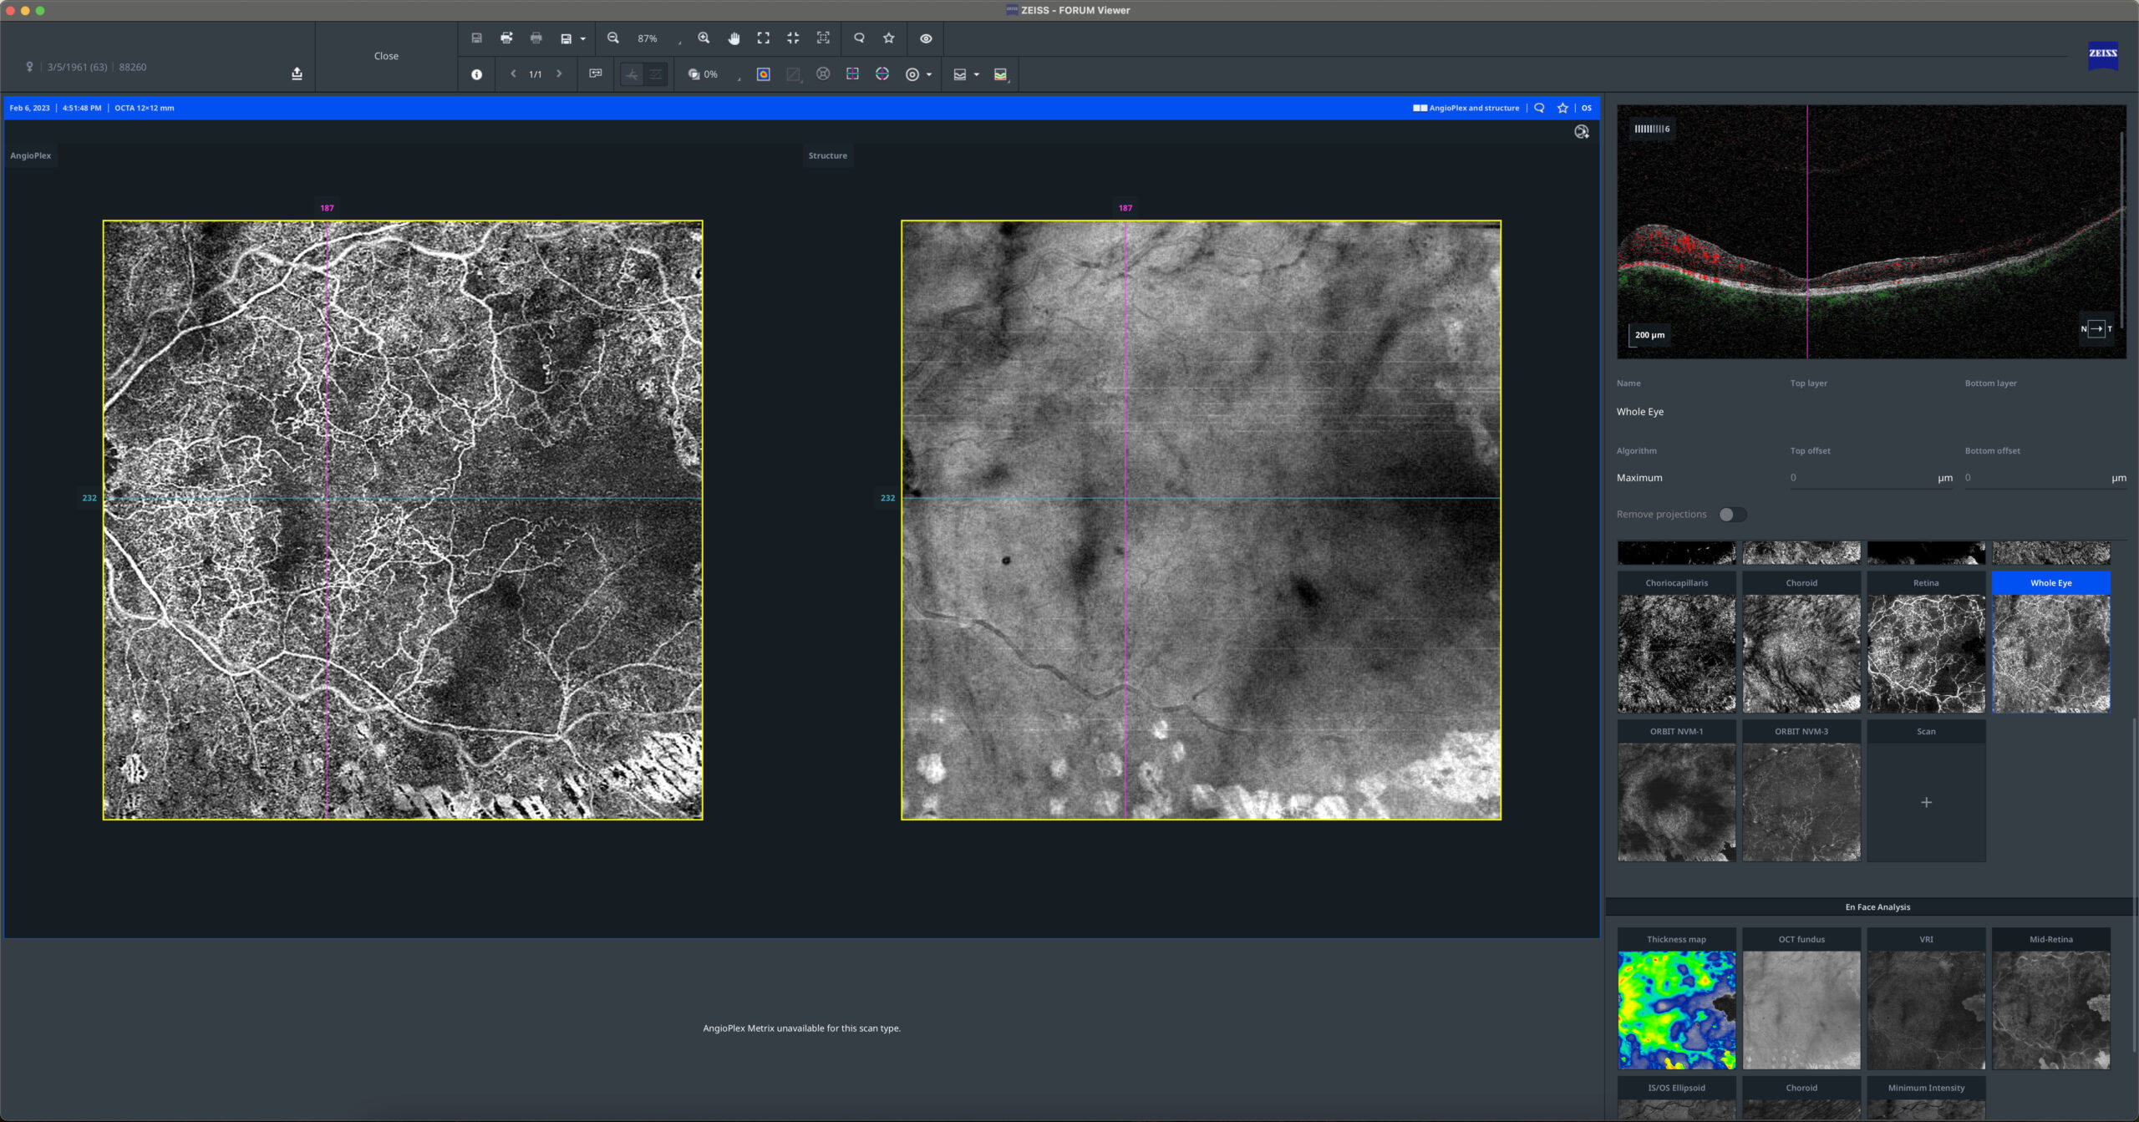Select the Choroid preset below Remove projections
This screenshot has width=2139, height=1122.
click(x=1801, y=642)
